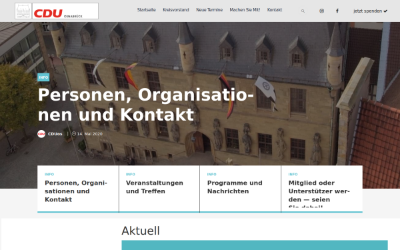Click the CDUos author name
400x250 pixels.
point(55,134)
